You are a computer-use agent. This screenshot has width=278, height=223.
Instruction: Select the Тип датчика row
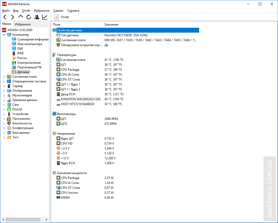[126, 35]
